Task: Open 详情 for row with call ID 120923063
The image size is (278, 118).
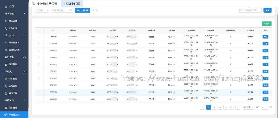Action: (x=265, y=44)
